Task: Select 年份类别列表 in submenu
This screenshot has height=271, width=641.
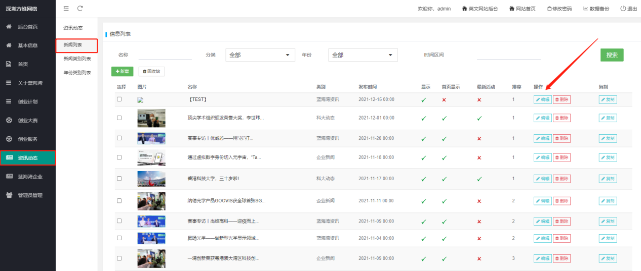Action: click(77, 73)
